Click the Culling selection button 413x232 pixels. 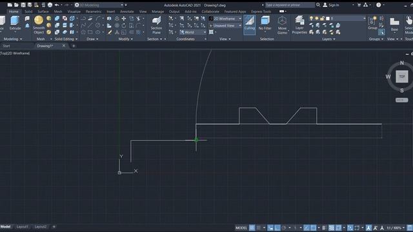[x=250, y=24]
